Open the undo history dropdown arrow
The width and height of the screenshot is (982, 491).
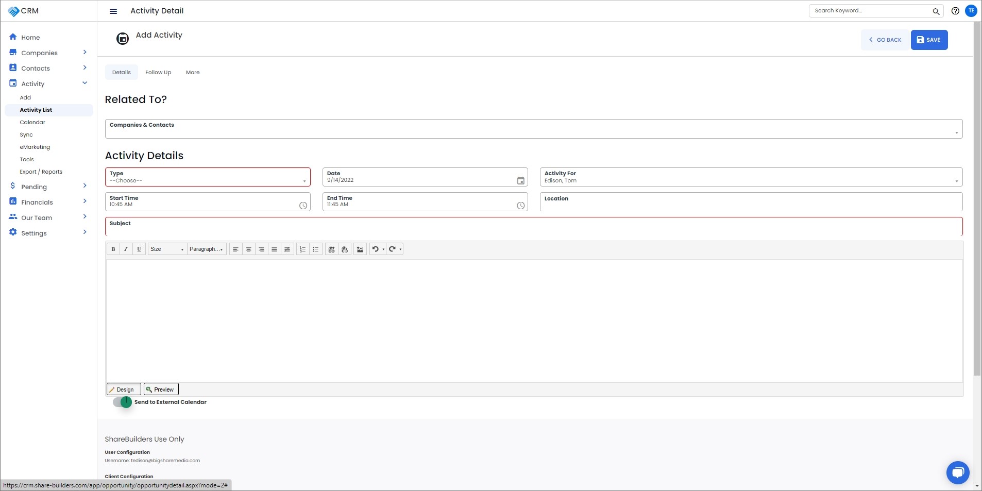tap(383, 249)
